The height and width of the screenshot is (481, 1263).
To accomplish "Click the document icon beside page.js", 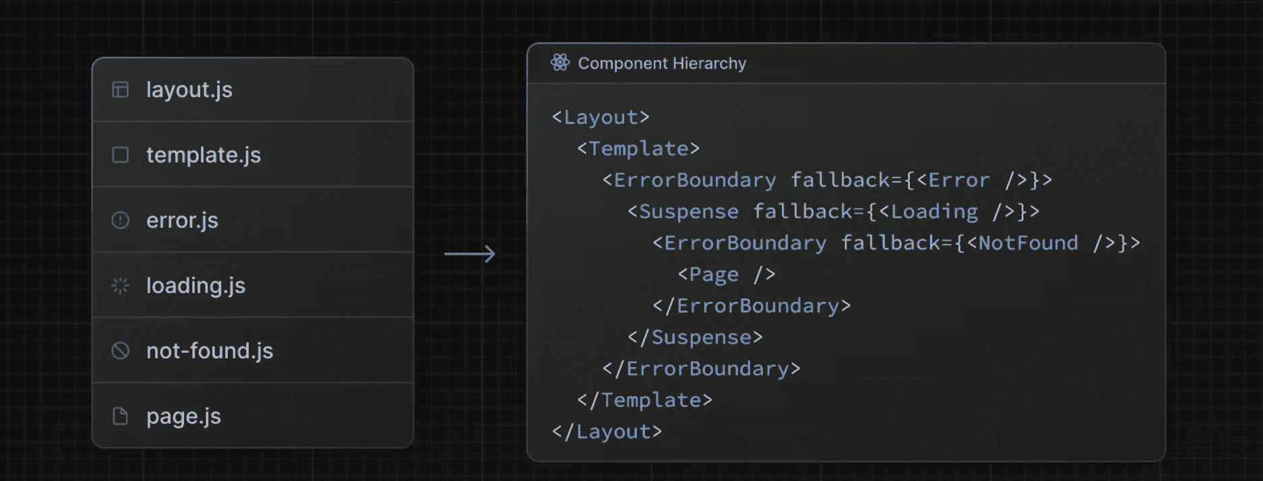I will click(120, 416).
